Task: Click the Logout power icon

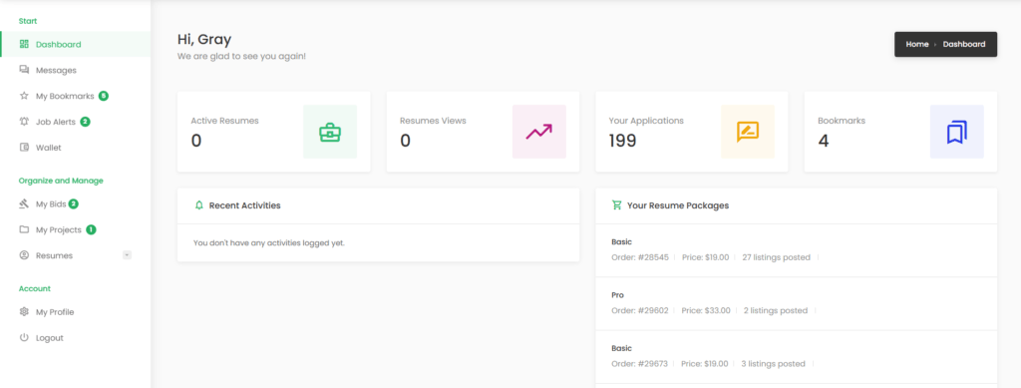Action: [x=24, y=338]
